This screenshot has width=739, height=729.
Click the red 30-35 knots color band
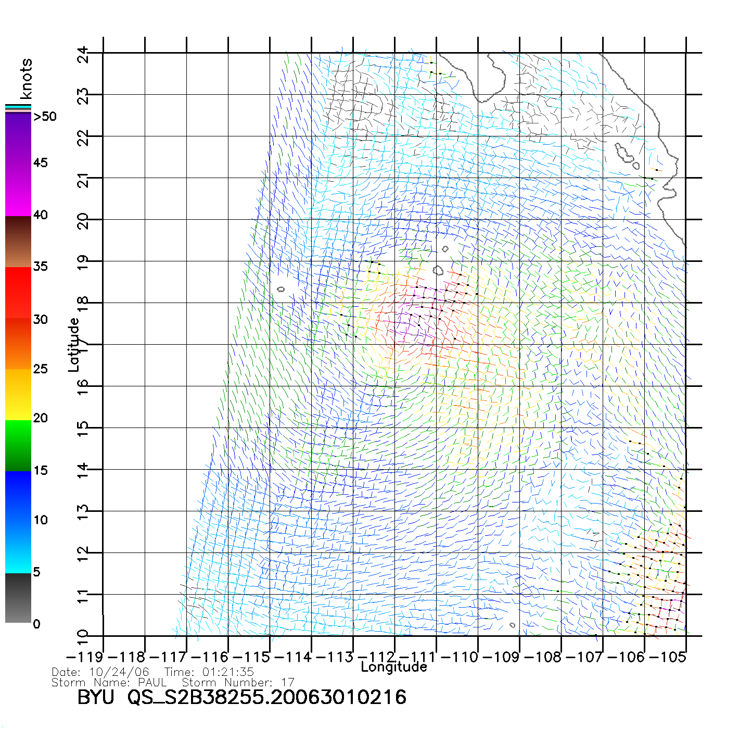click(18, 293)
